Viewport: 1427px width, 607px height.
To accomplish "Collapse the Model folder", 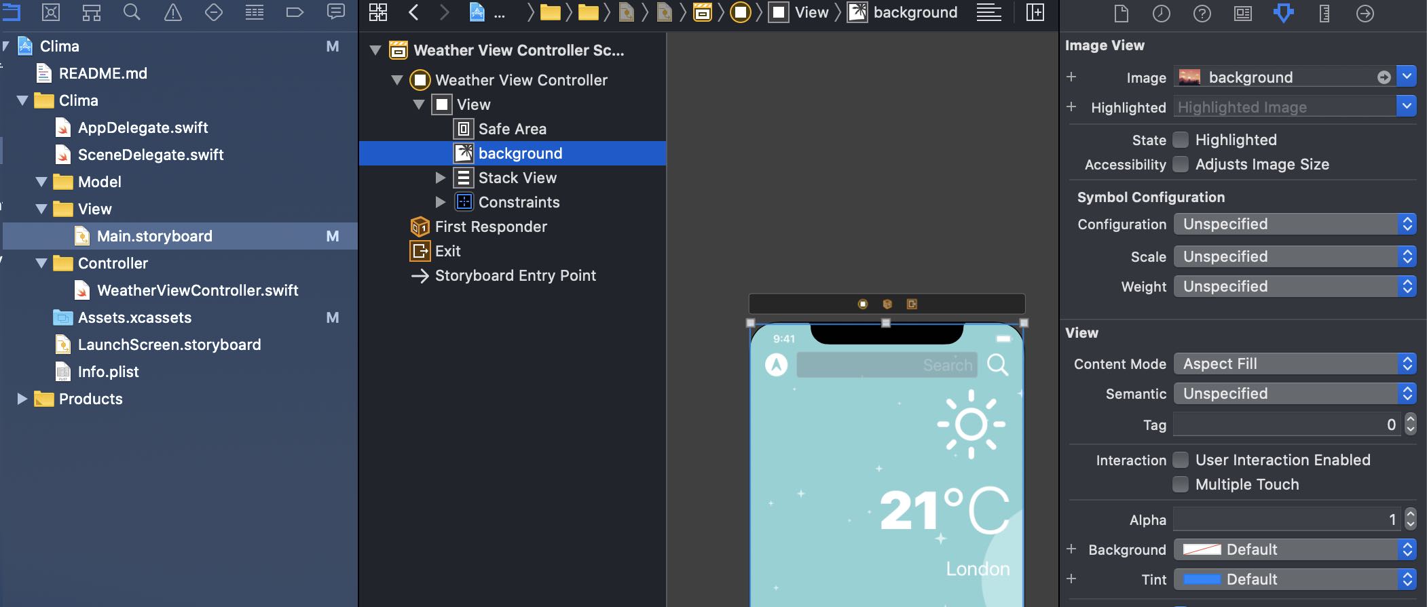I will pyautogui.click(x=41, y=182).
